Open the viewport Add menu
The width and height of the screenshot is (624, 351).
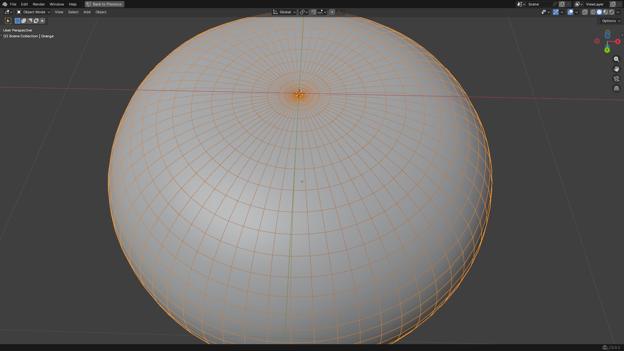click(x=87, y=12)
